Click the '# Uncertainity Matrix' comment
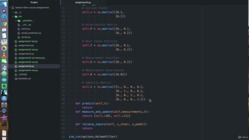 100,24
